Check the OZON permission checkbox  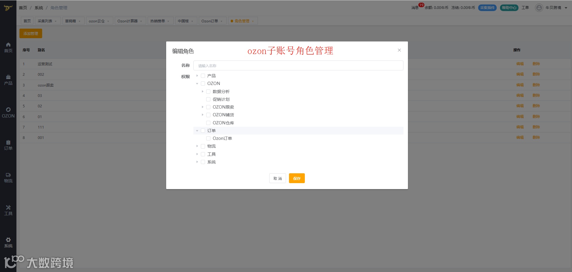(x=203, y=84)
